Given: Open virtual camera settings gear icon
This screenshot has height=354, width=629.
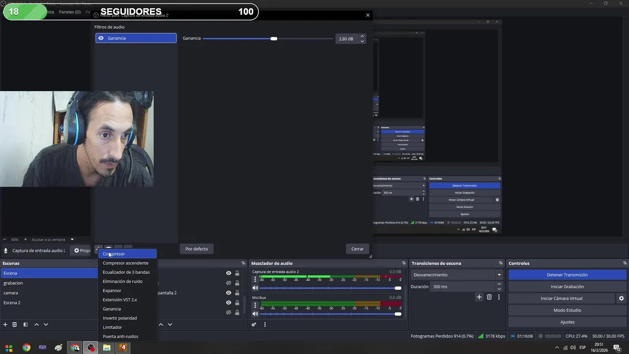Looking at the screenshot, I should [621, 298].
